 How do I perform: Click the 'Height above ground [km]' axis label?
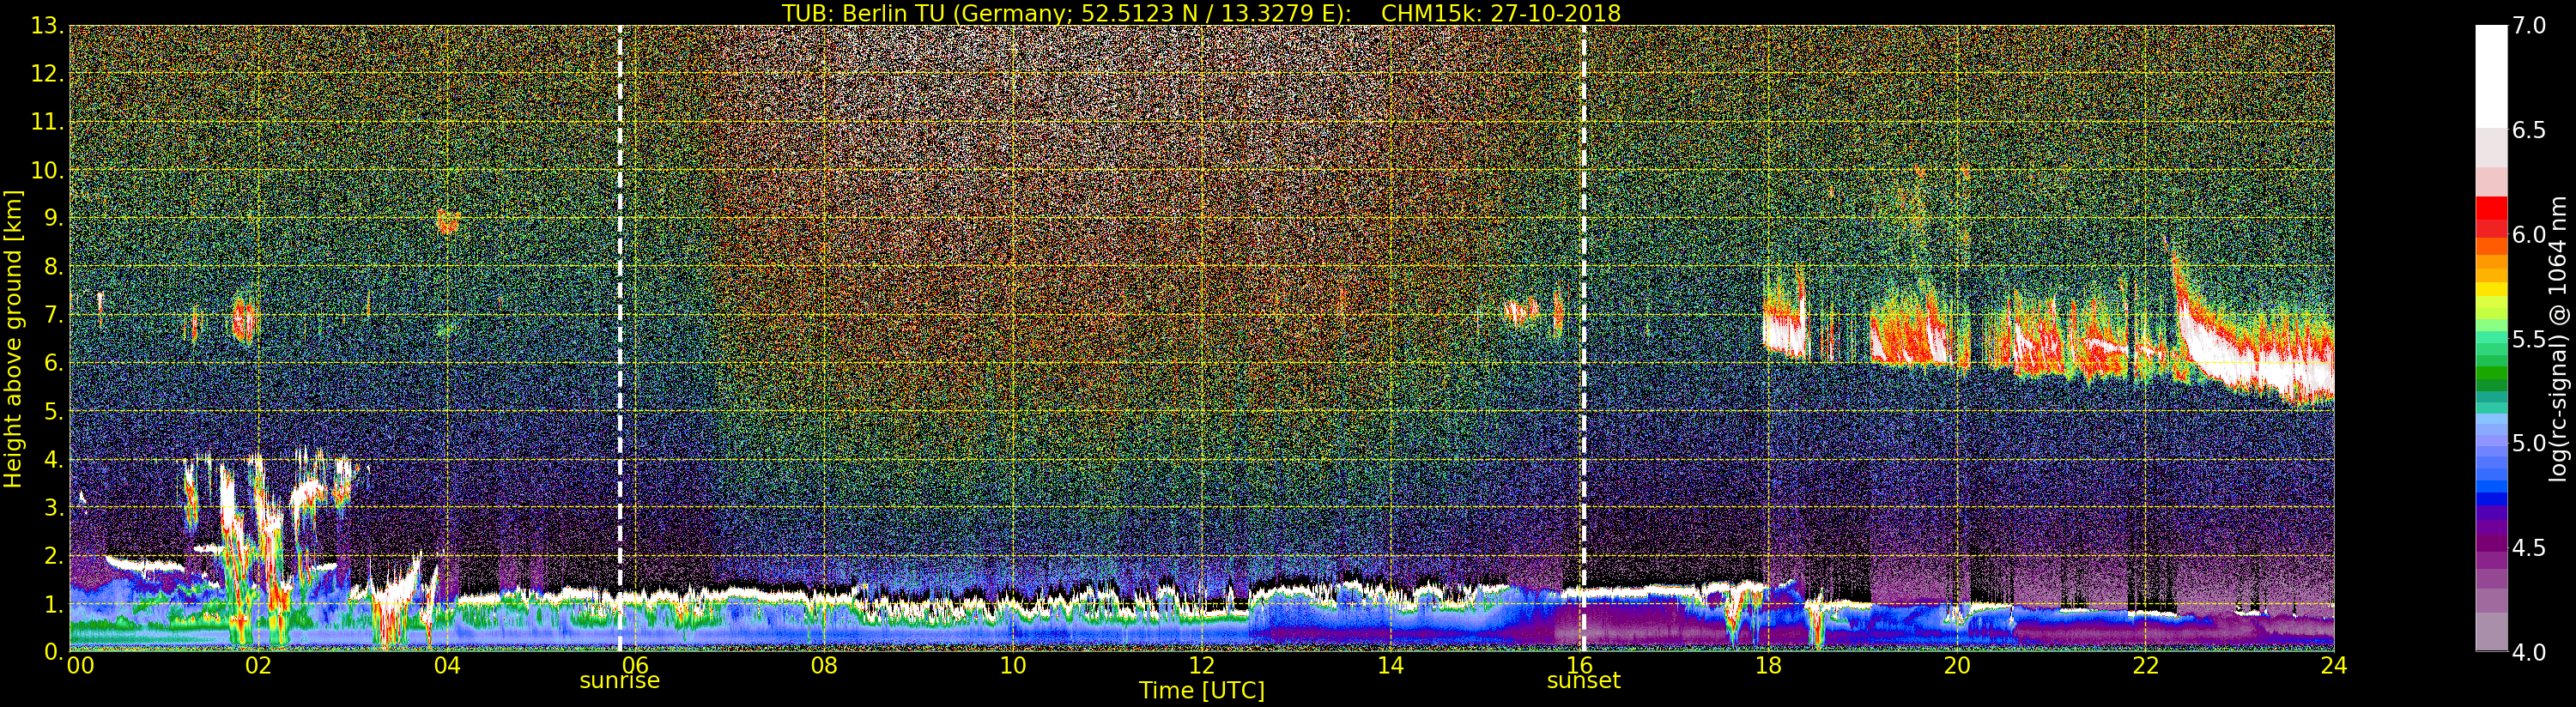click(x=13, y=338)
